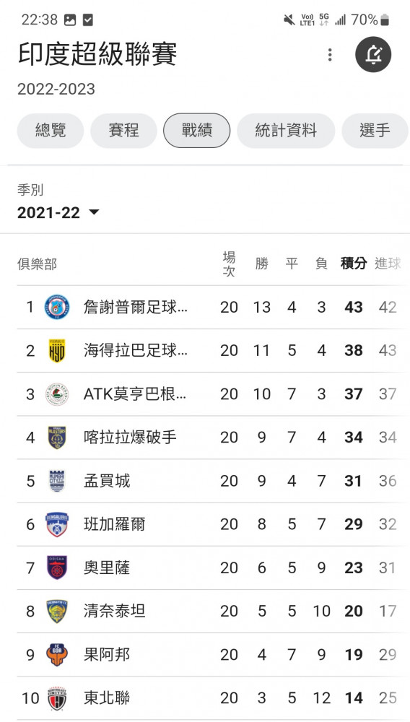Select the 戰績 standings tab
Screen dimensions: 410x722
(197, 131)
